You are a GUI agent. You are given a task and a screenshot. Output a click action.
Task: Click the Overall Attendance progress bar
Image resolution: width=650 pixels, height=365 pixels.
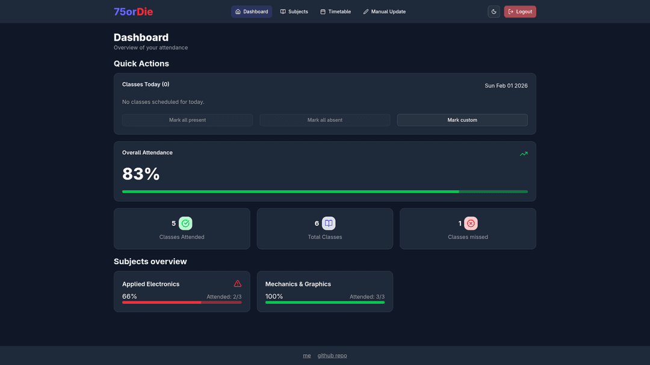pyautogui.click(x=325, y=192)
